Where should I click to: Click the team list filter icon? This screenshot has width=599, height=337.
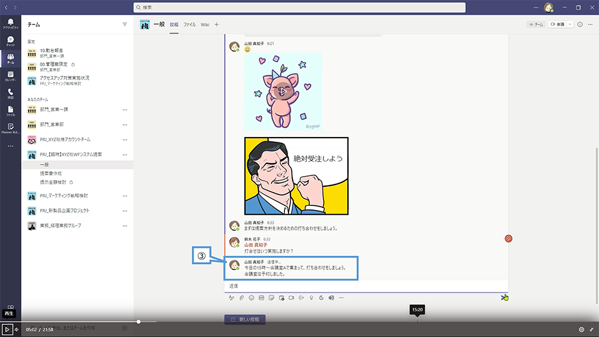125,25
